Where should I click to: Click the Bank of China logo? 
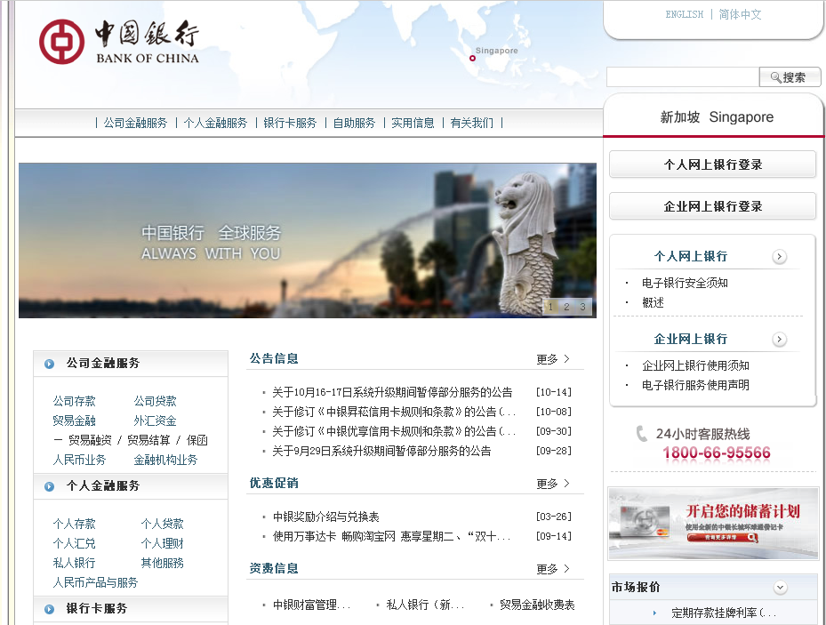tap(118, 42)
